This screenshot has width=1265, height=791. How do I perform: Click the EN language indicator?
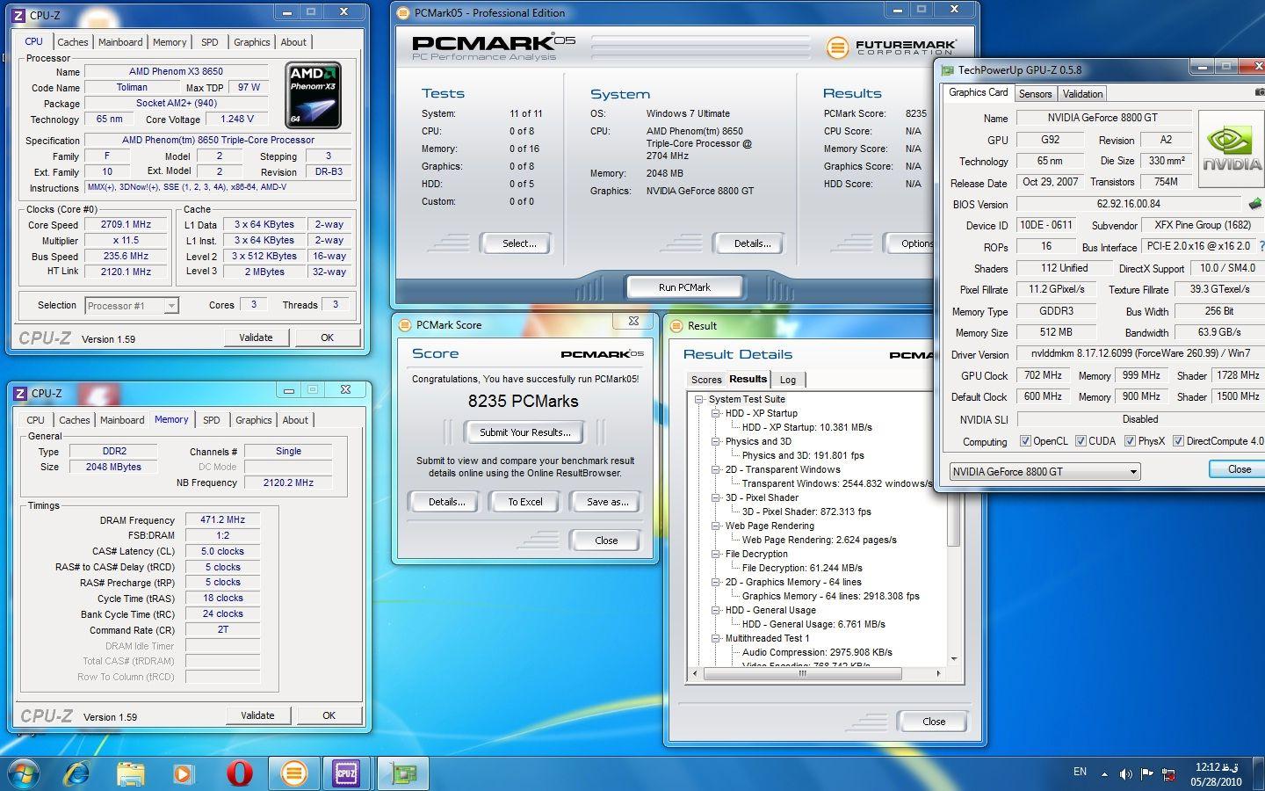tap(1080, 772)
